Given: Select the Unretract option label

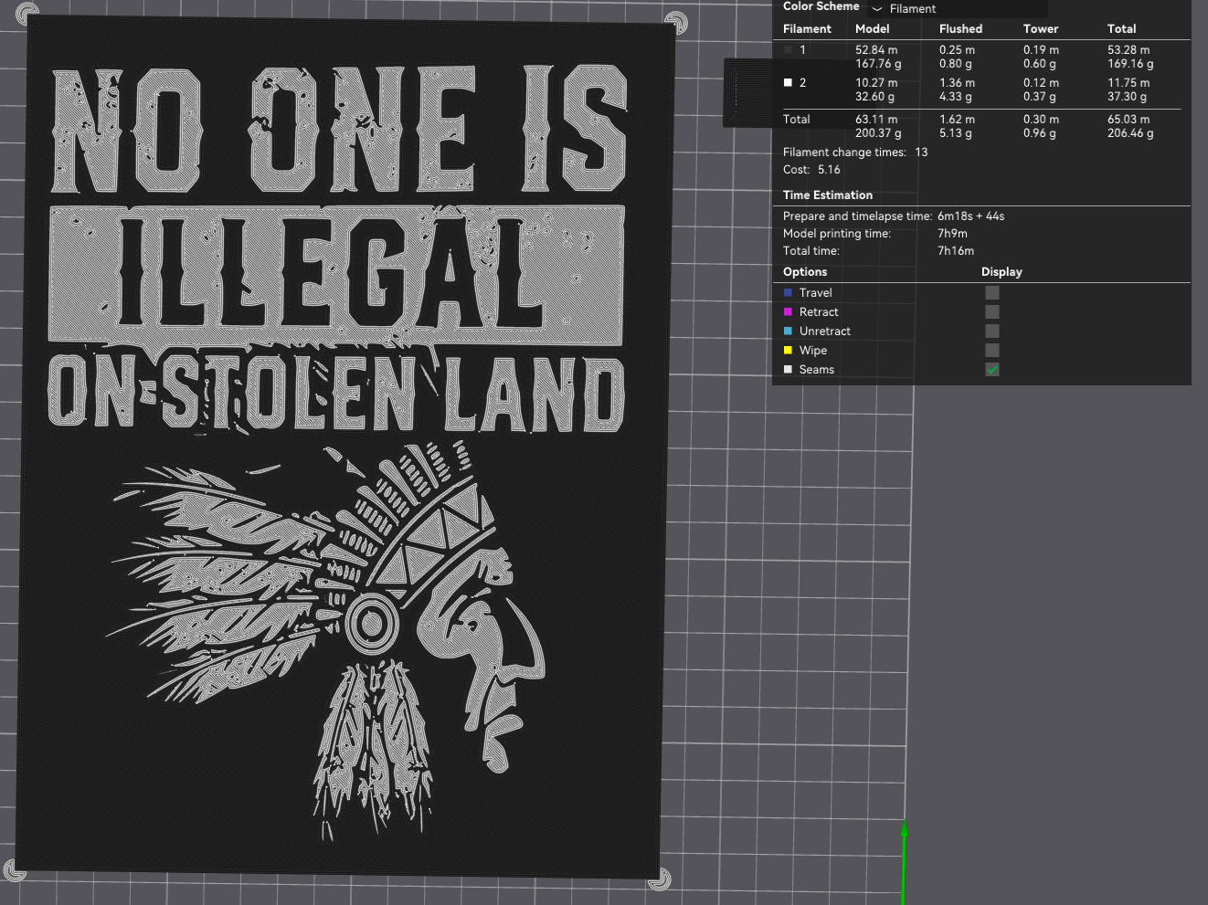Looking at the screenshot, I should pyautogui.click(x=824, y=331).
